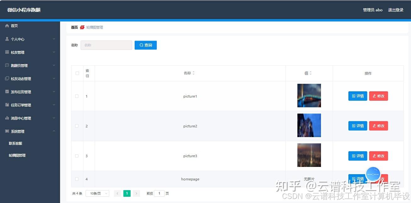
Task: Collapse the 系统管理 menu section
Action: (54, 131)
